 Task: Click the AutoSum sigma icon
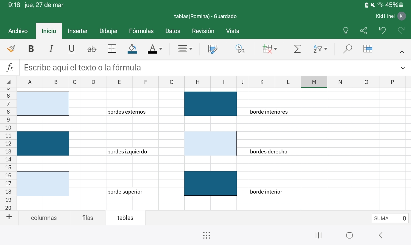pyautogui.click(x=297, y=49)
